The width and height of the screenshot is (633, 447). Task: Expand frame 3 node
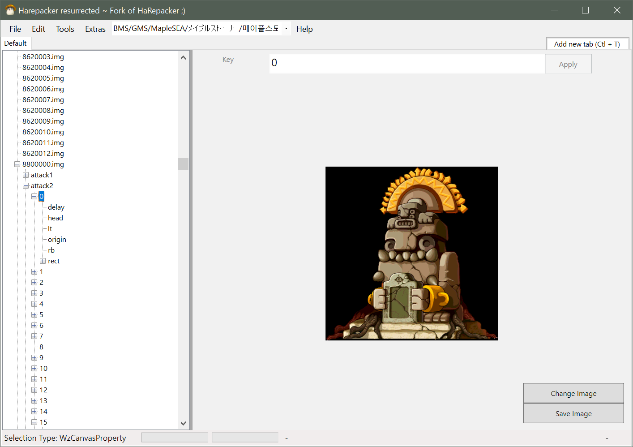[34, 293]
